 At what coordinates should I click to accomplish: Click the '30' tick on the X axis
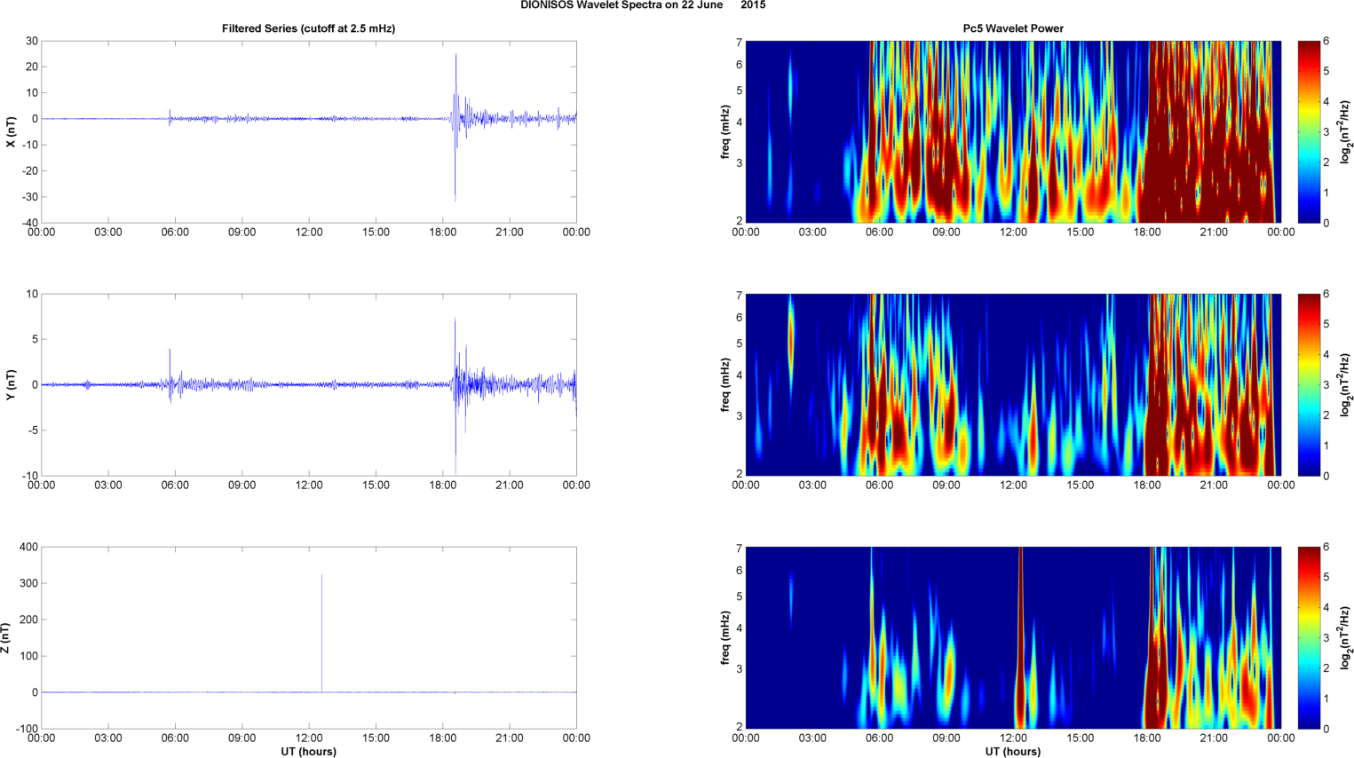[x=32, y=41]
